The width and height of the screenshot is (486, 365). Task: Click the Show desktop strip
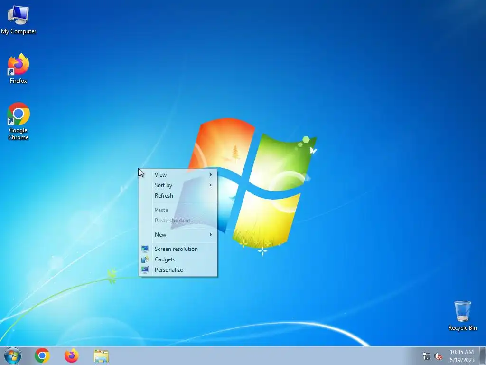coord(483,355)
